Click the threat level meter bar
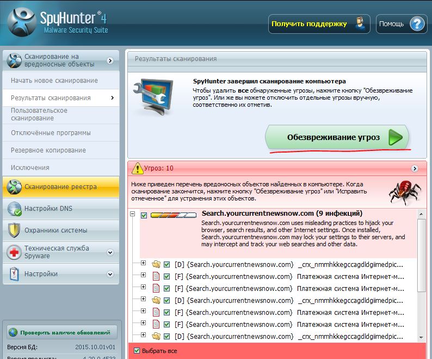The width and height of the screenshot is (432, 359). point(174,215)
